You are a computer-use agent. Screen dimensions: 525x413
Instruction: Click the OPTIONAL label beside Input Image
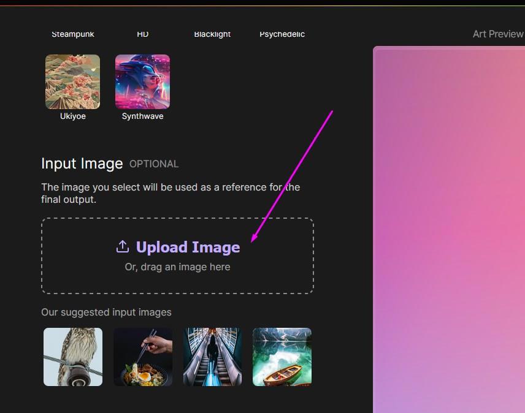[x=154, y=164]
